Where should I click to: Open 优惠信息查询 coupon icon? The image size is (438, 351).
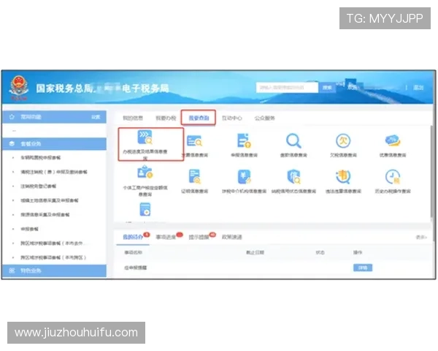click(x=393, y=140)
